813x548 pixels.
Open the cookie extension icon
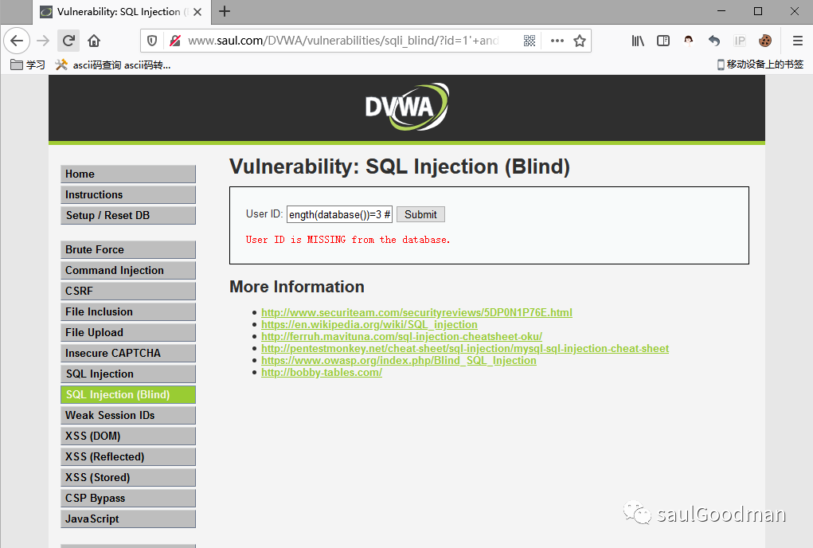click(x=764, y=41)
